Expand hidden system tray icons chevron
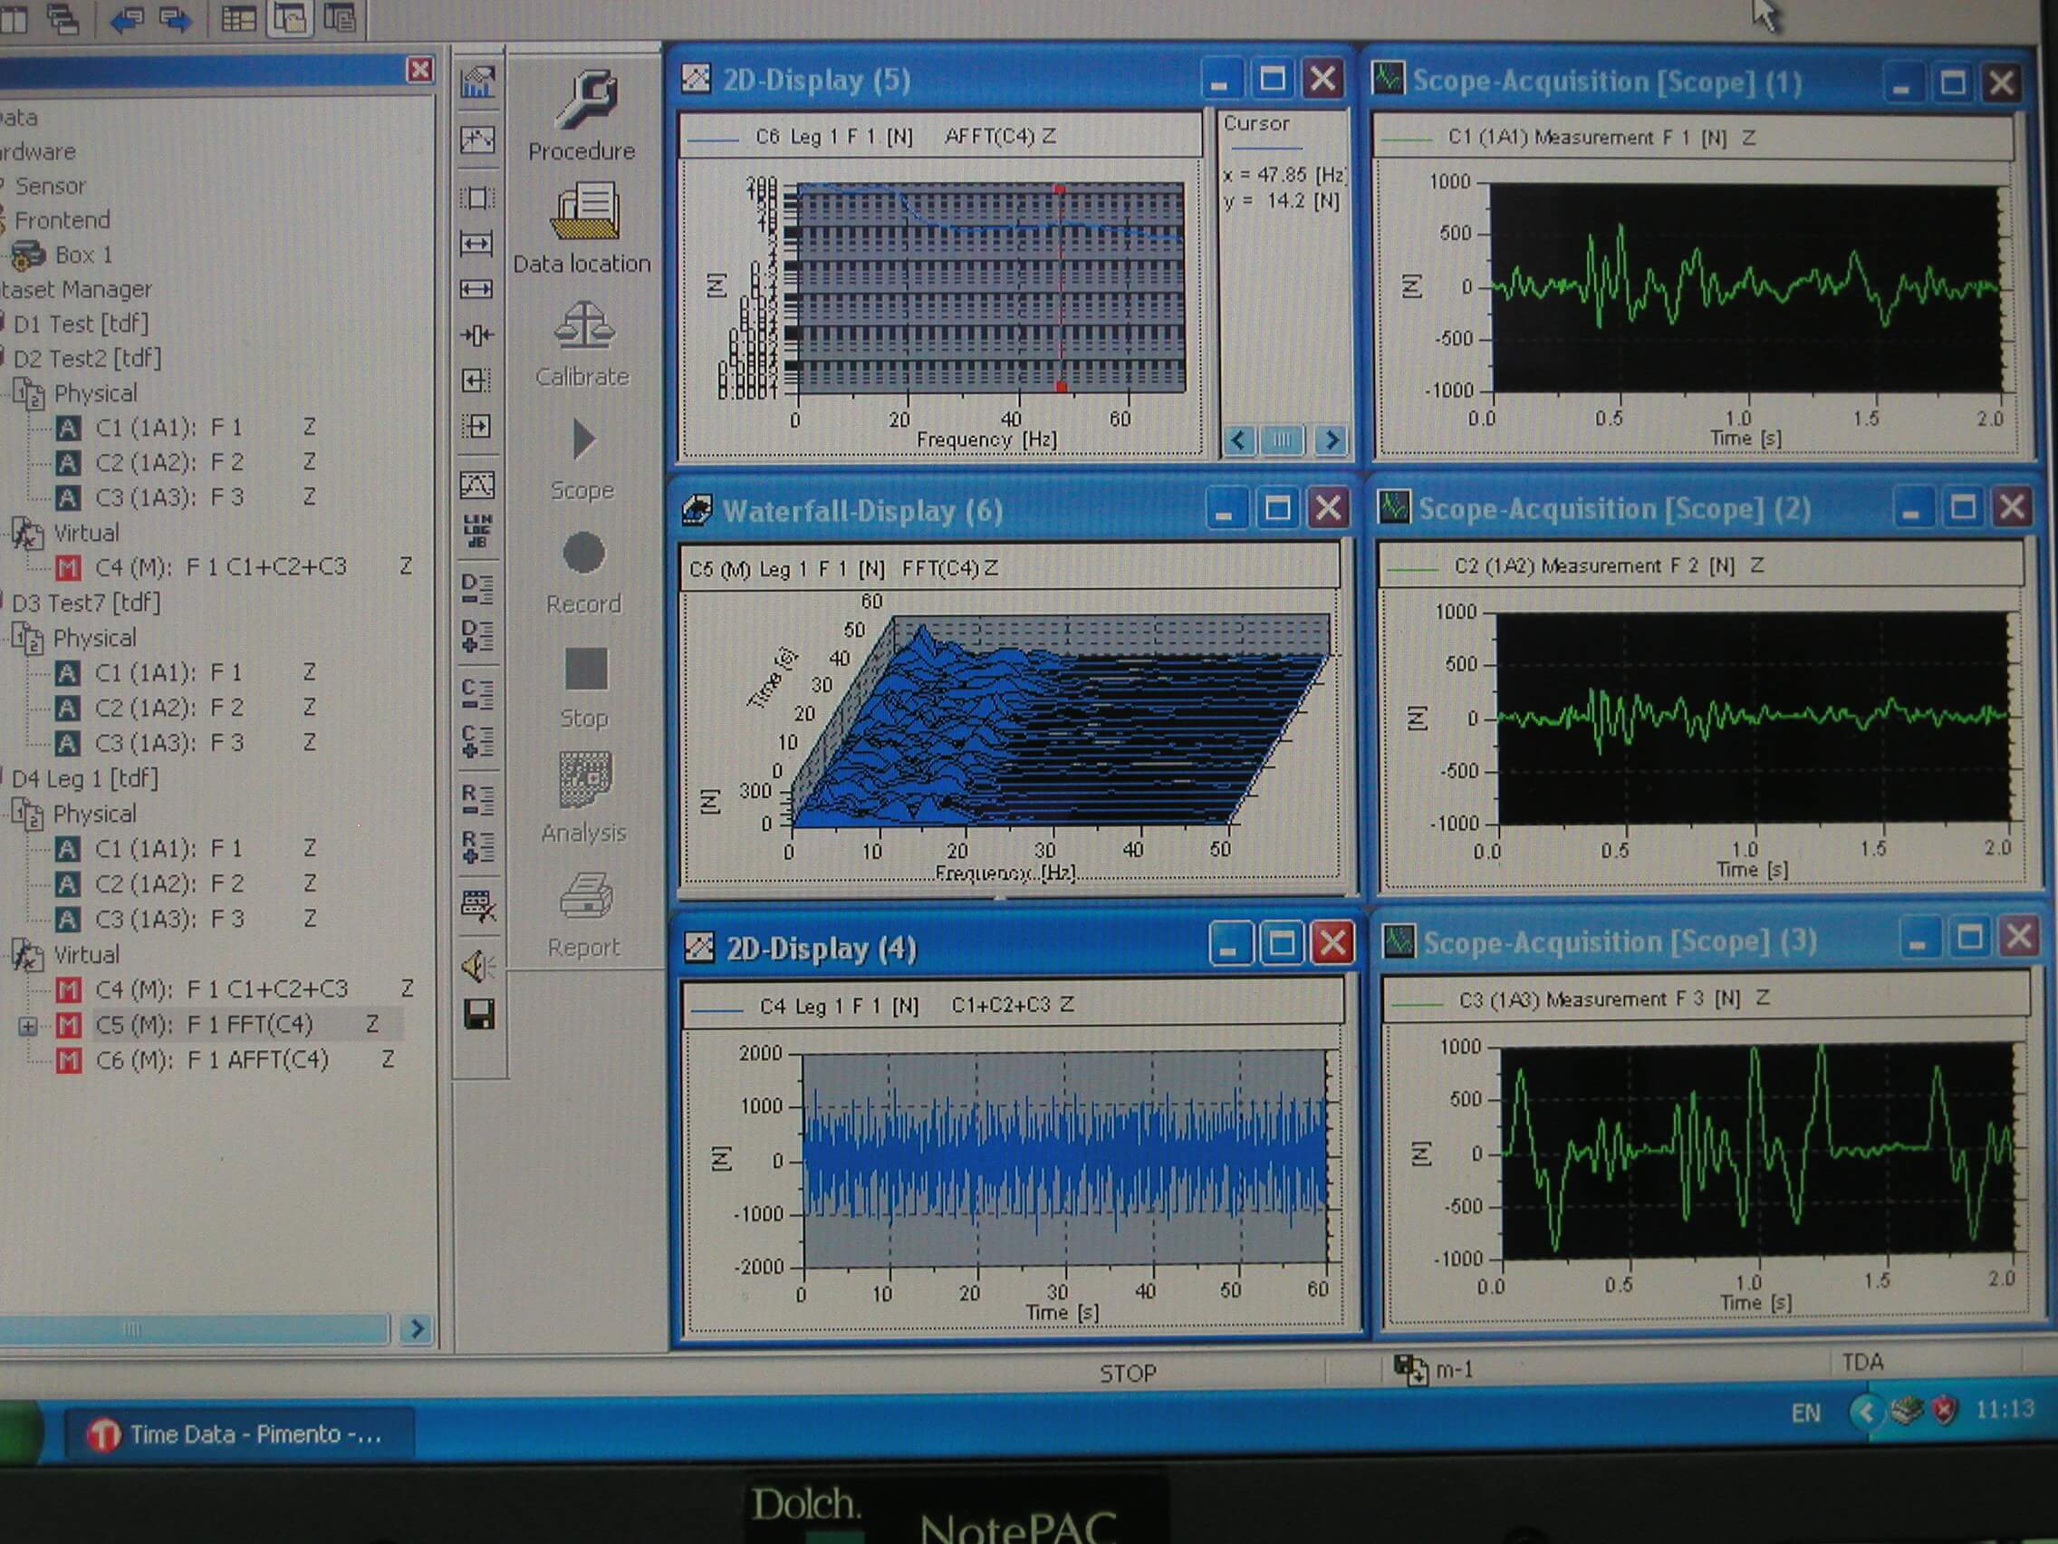Viewport: 2058px width, 1544px height. pos(1864,1413)
